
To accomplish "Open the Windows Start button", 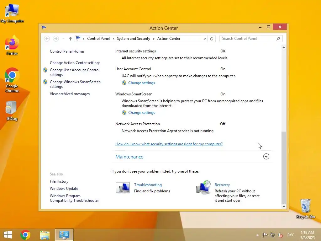I will coord(8,235).
